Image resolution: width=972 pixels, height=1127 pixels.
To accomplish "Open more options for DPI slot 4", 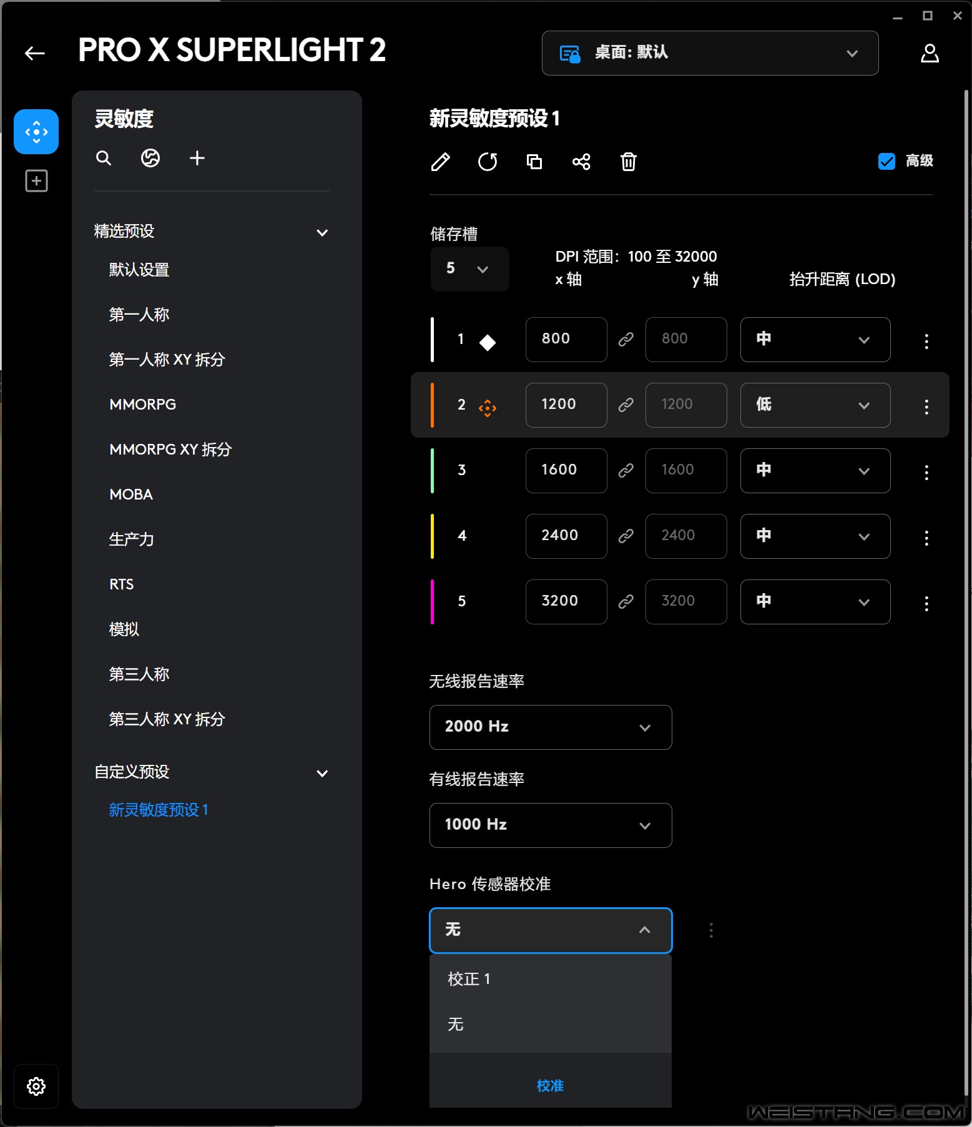I will 926,538.
